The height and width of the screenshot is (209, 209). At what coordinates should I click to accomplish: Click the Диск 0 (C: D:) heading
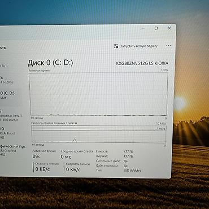[50, 63]
